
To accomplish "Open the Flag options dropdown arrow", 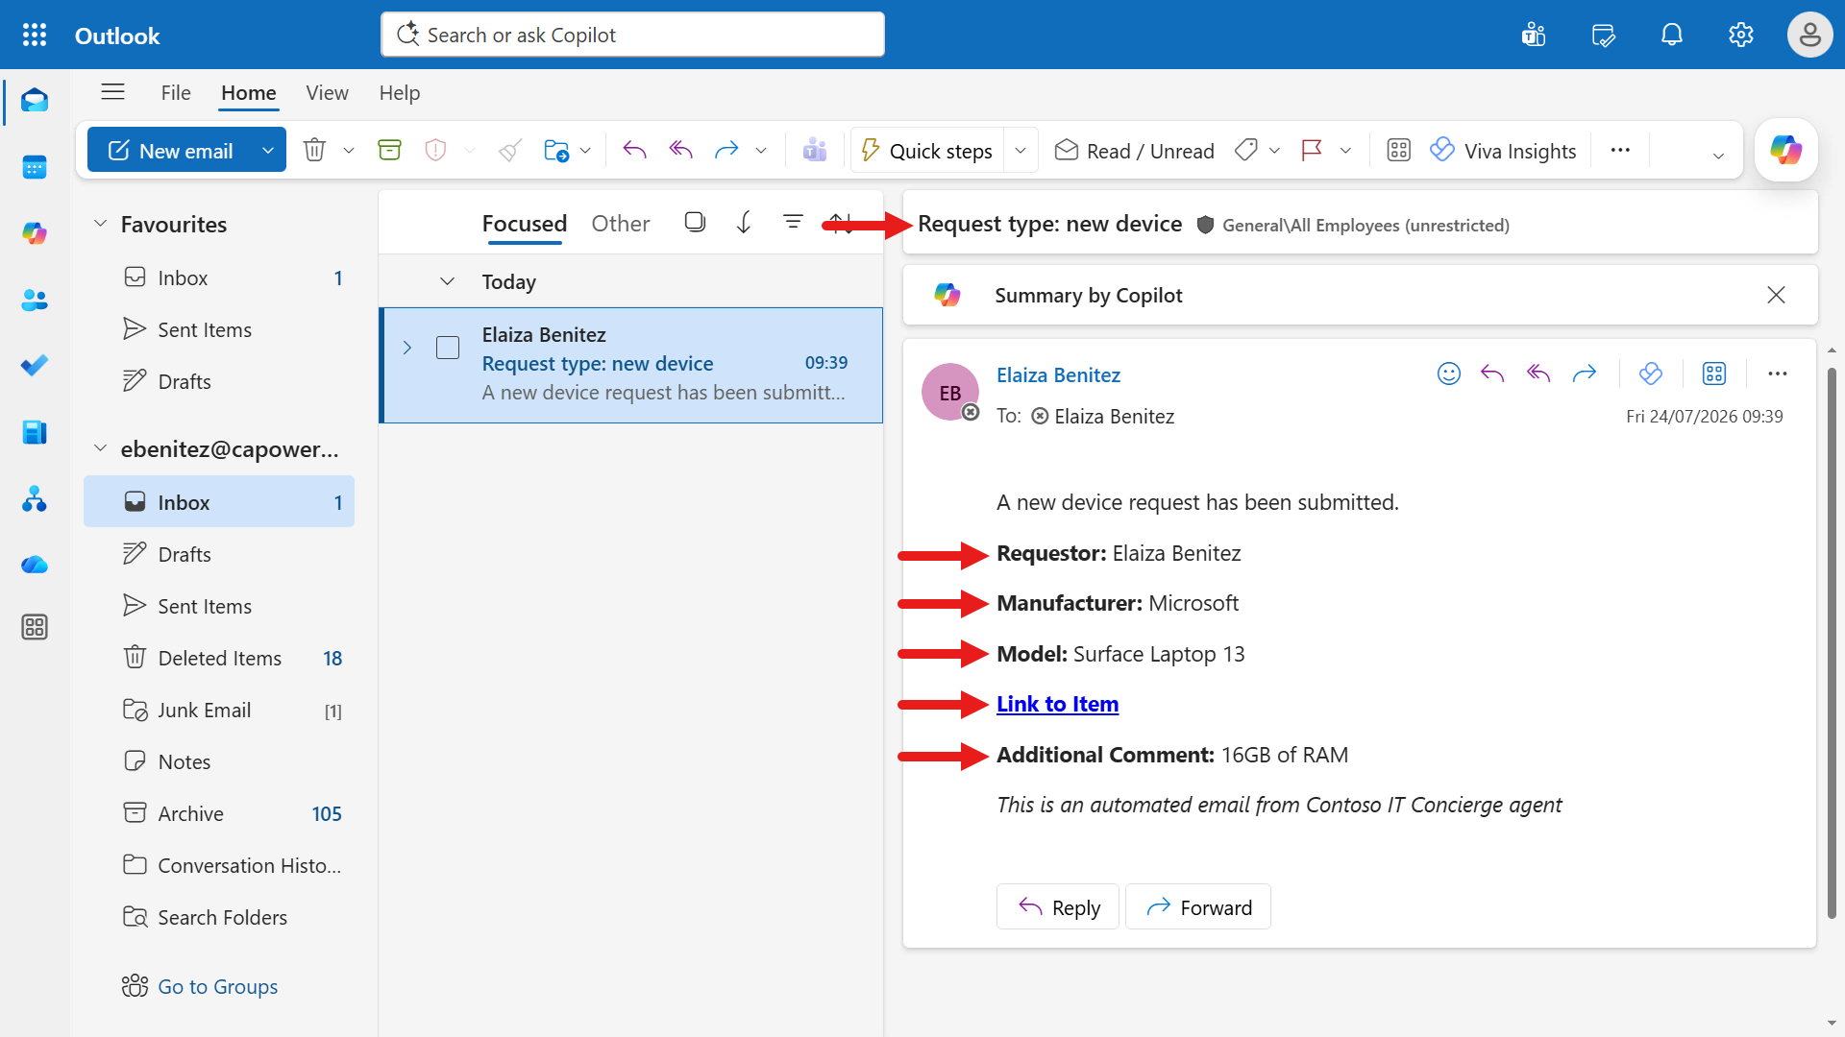I will (1345, 151).
